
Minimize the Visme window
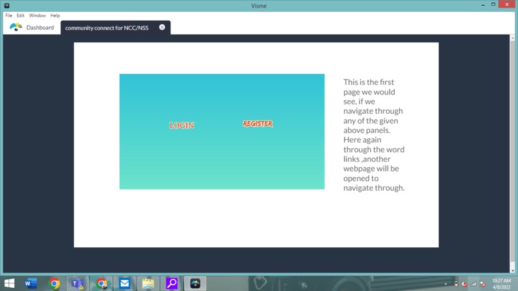(483, 5)
